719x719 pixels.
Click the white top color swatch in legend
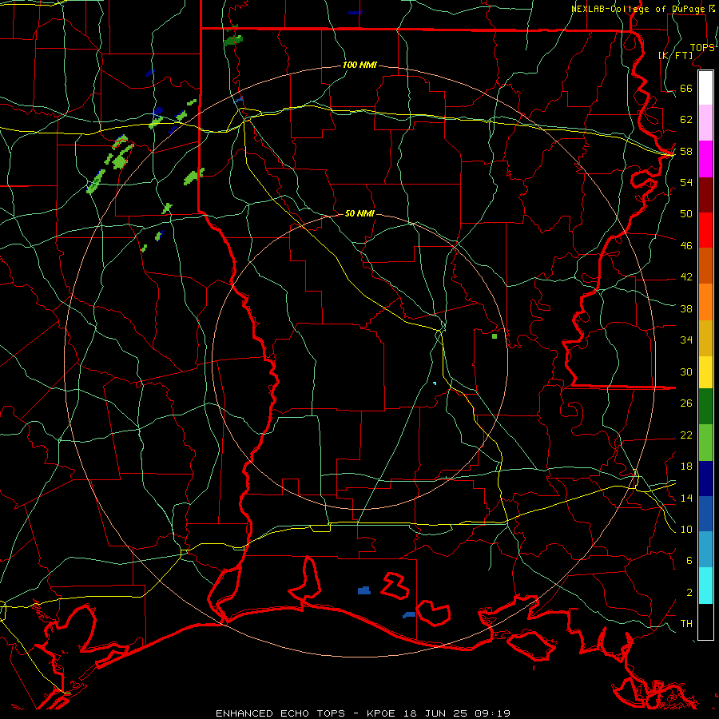705,88
